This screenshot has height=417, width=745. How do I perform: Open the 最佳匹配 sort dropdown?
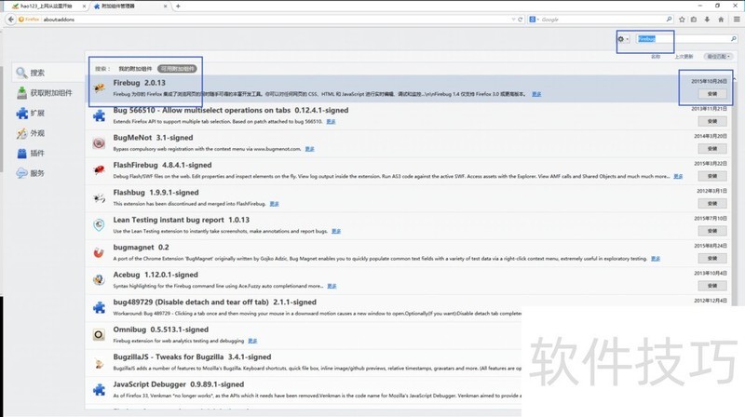[x=718, y=57]
